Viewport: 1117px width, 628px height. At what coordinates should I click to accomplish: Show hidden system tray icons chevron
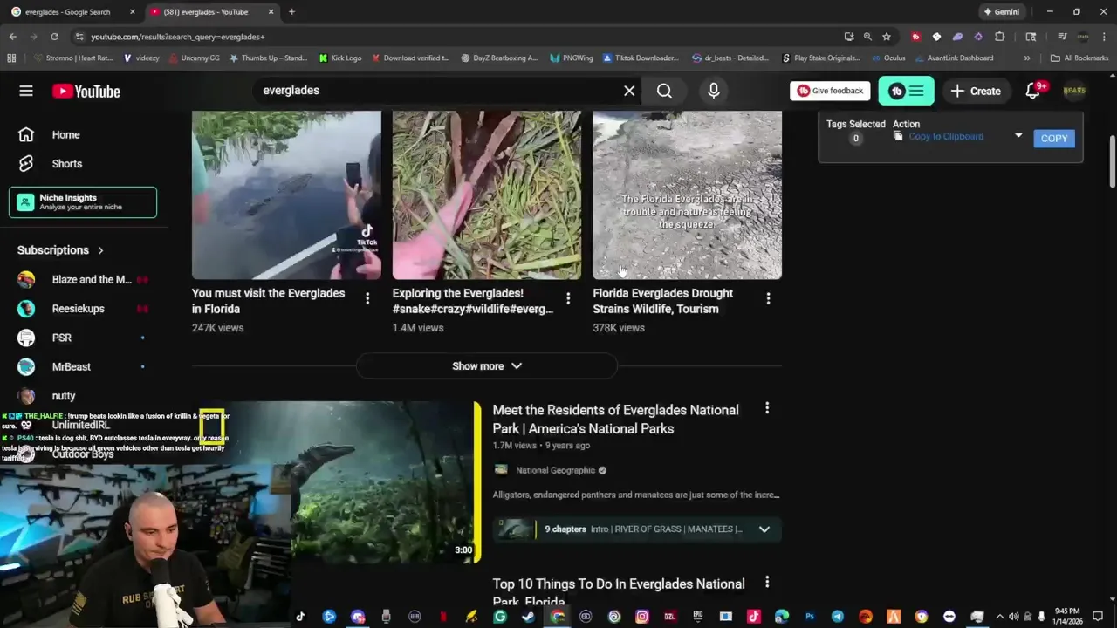[x=1000, y=617]
